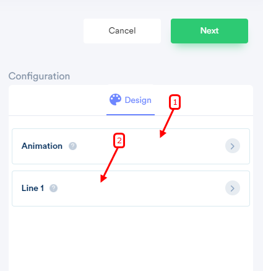263x271 pixels.
Task: Click the red annotation marker numbered 2
Action: (x=119, y=141)
